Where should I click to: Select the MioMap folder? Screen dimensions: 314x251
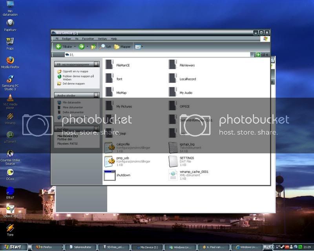coord(116,93)
